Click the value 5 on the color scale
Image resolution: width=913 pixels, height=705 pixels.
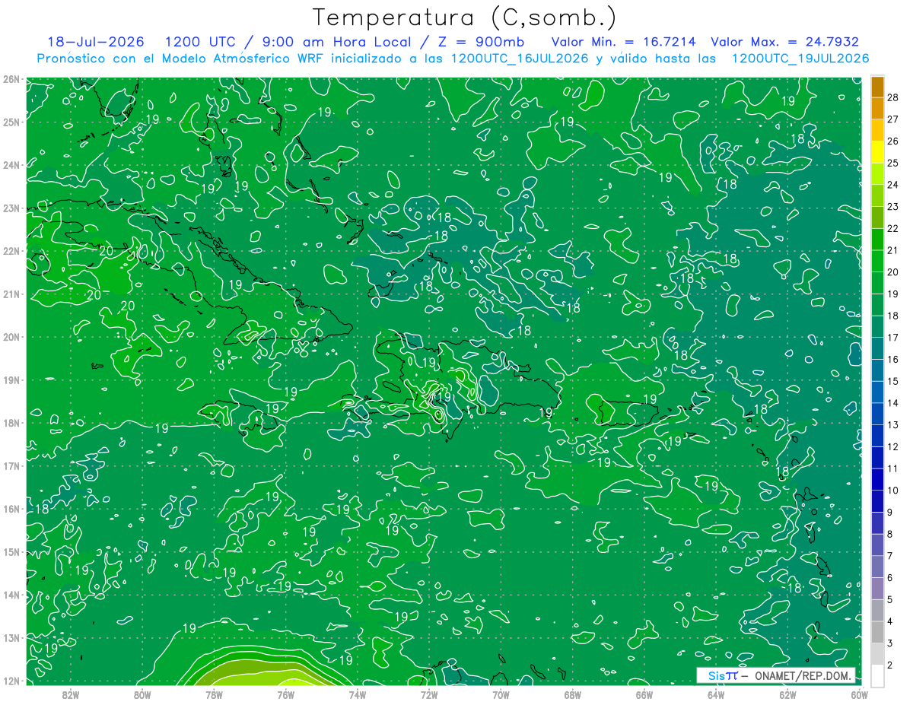891,600
